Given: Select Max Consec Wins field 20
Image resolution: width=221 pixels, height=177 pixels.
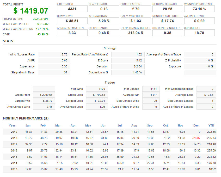Looking at the screenshot, I should (151, 101).
